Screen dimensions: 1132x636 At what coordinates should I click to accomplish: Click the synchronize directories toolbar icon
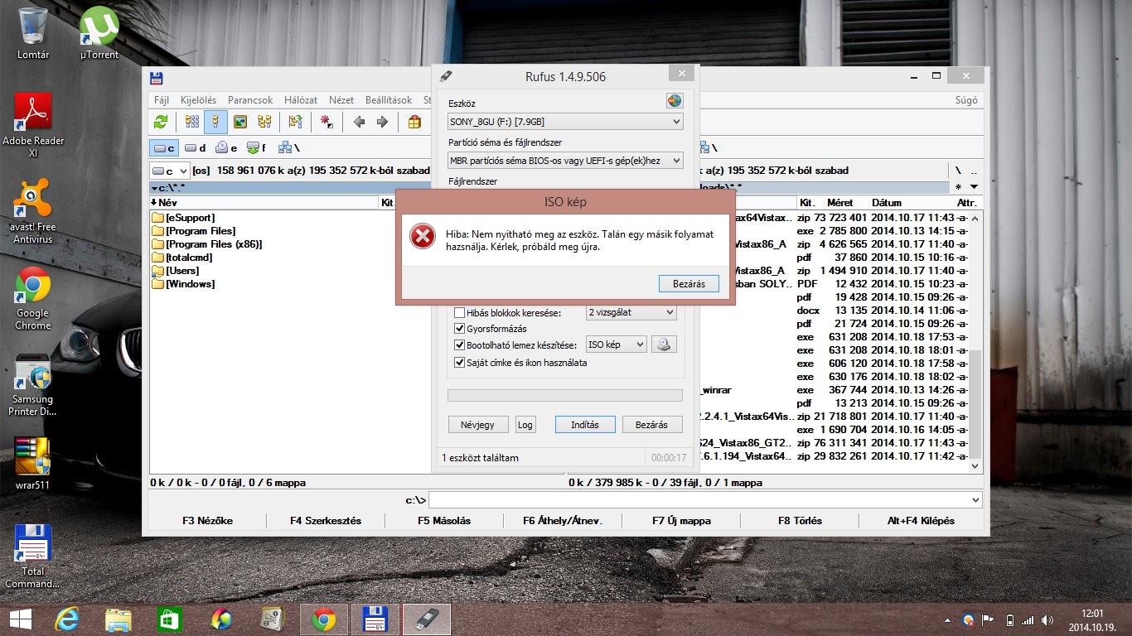(x=296, y=122)
